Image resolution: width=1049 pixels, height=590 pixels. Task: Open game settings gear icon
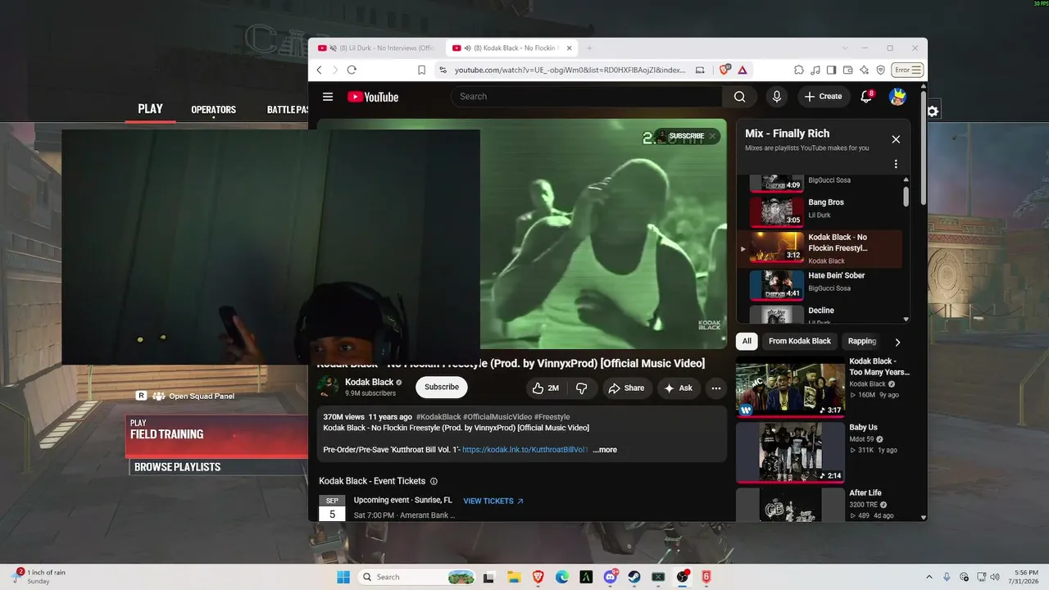pos(933,111)
